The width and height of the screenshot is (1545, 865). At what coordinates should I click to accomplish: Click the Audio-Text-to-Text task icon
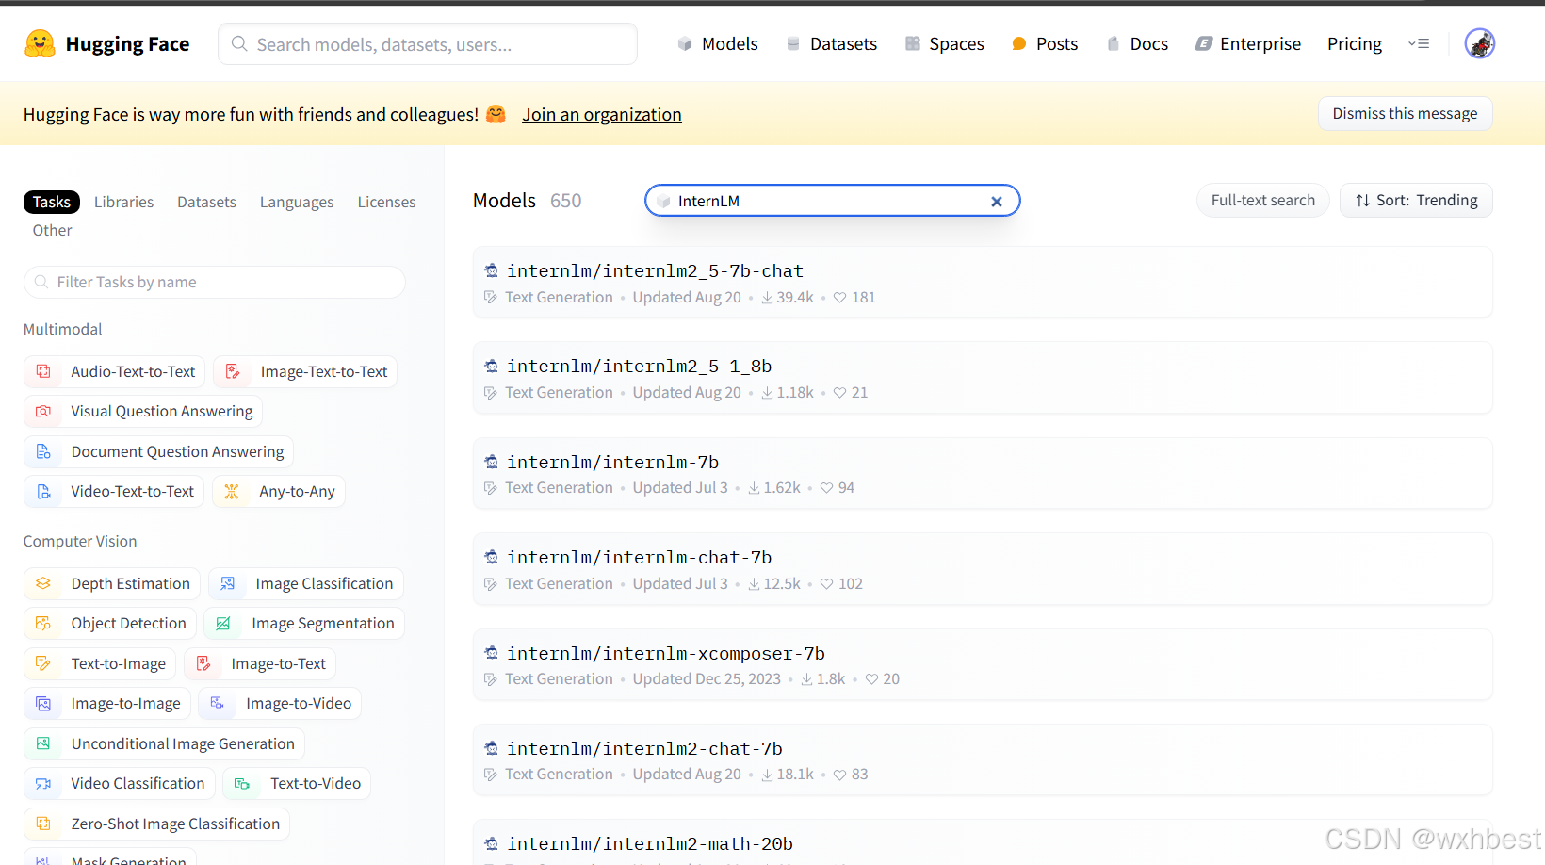(43, 371)
